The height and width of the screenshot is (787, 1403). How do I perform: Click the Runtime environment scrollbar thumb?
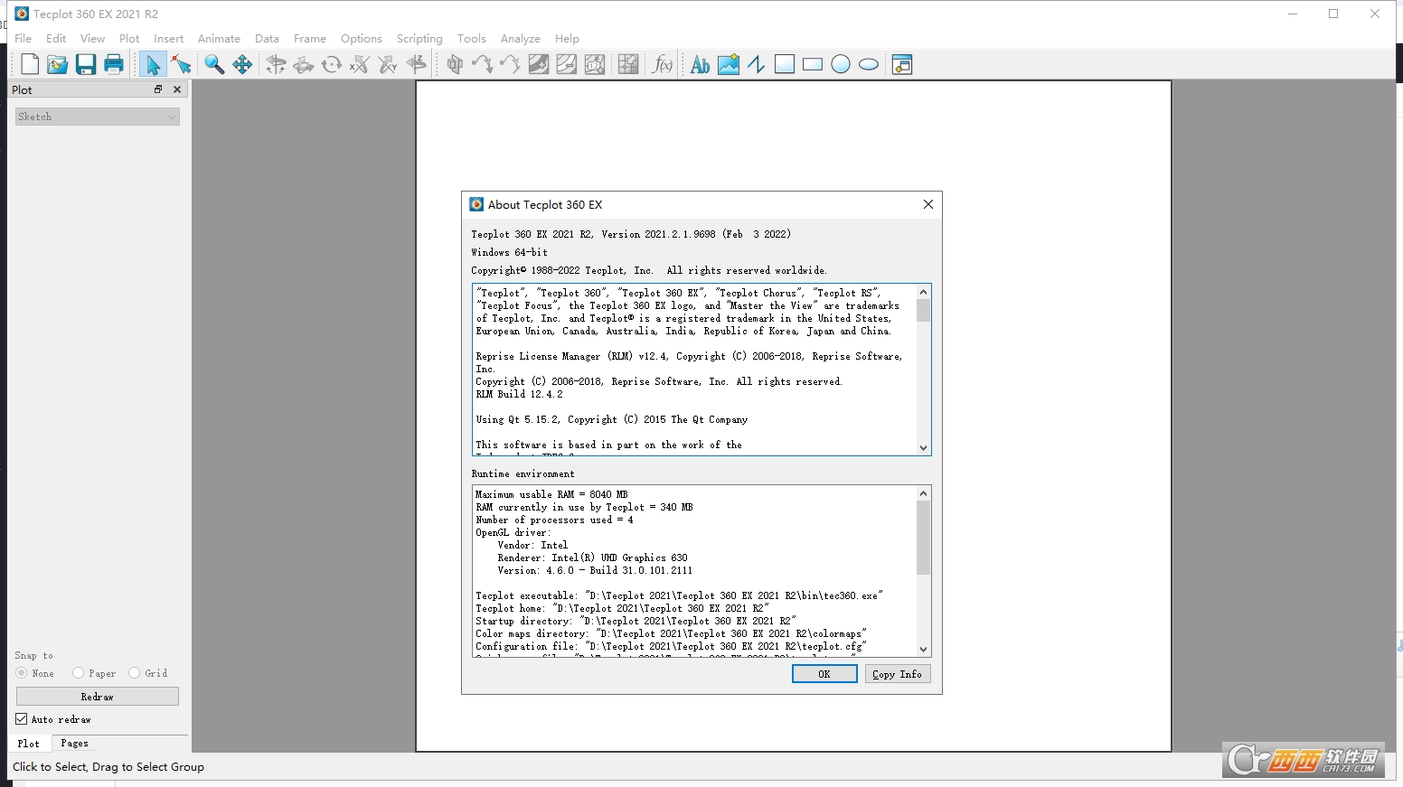(x=923, y=538)
